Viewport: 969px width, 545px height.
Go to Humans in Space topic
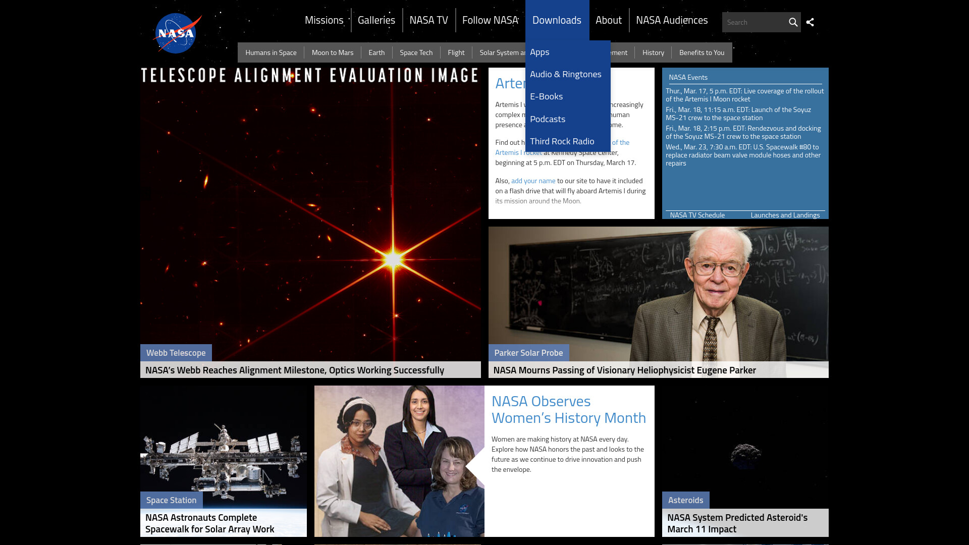pyautogui.click(x=271, y=52)
